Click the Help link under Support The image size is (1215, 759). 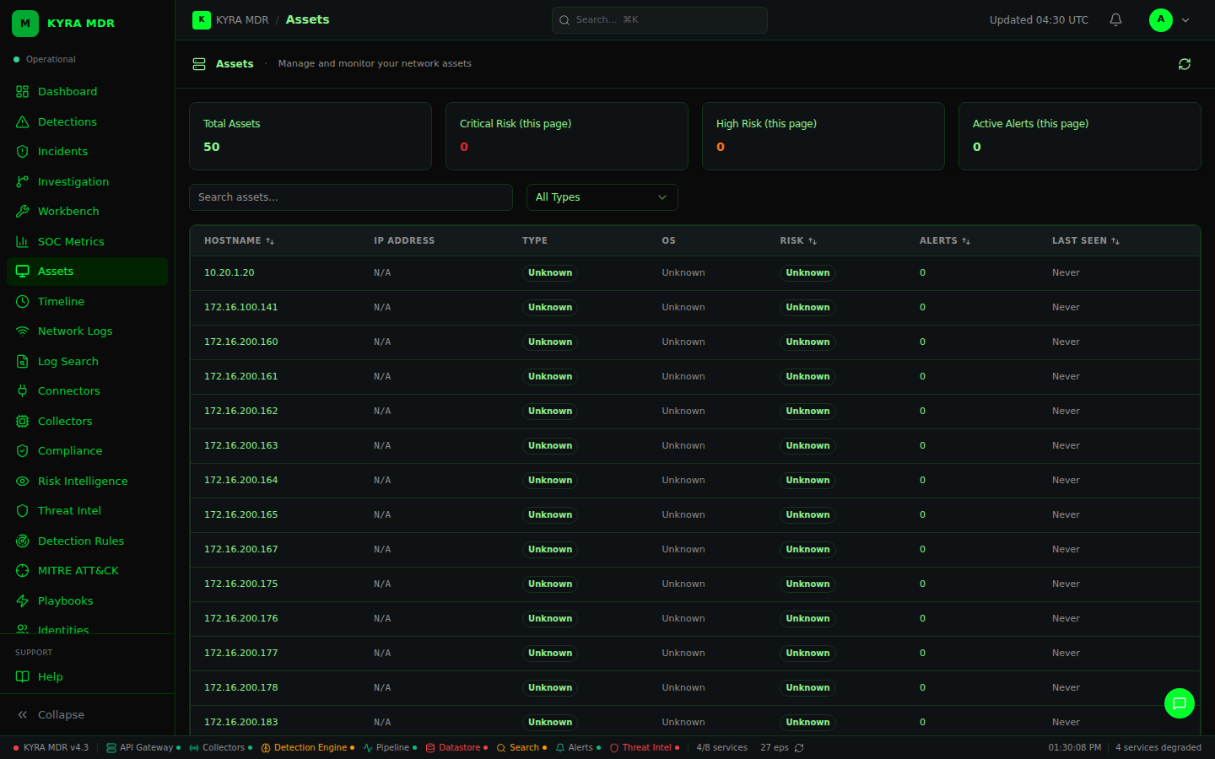(50, 677)
